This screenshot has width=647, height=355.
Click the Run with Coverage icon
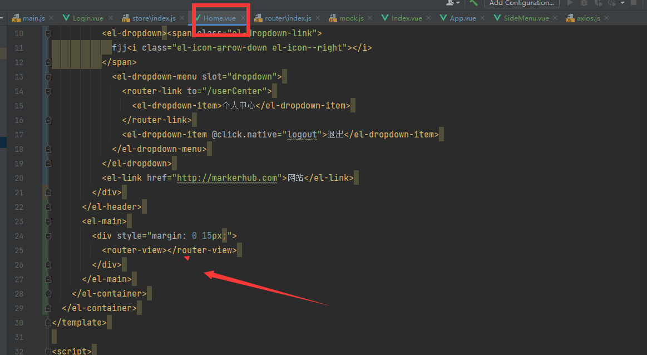pos(598,2)
